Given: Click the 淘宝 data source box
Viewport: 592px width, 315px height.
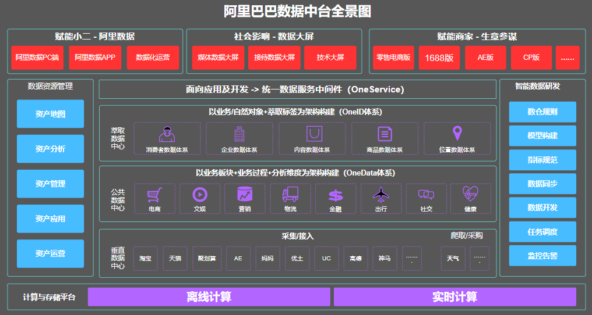Looking at the screenshot, I should [145, 259].
